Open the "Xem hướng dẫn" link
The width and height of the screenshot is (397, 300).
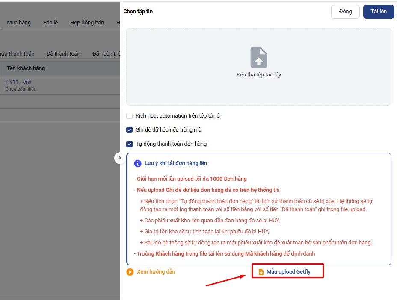coord(156,272)
